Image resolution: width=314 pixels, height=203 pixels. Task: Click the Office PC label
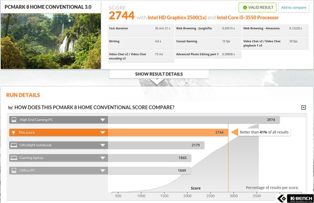point(27,170)
